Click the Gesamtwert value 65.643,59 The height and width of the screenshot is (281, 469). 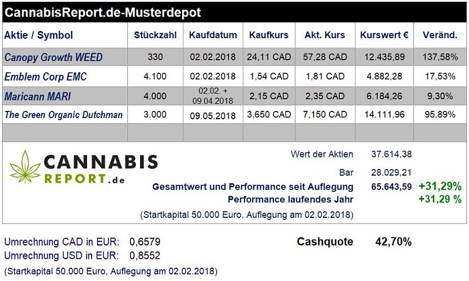[391, 186]
